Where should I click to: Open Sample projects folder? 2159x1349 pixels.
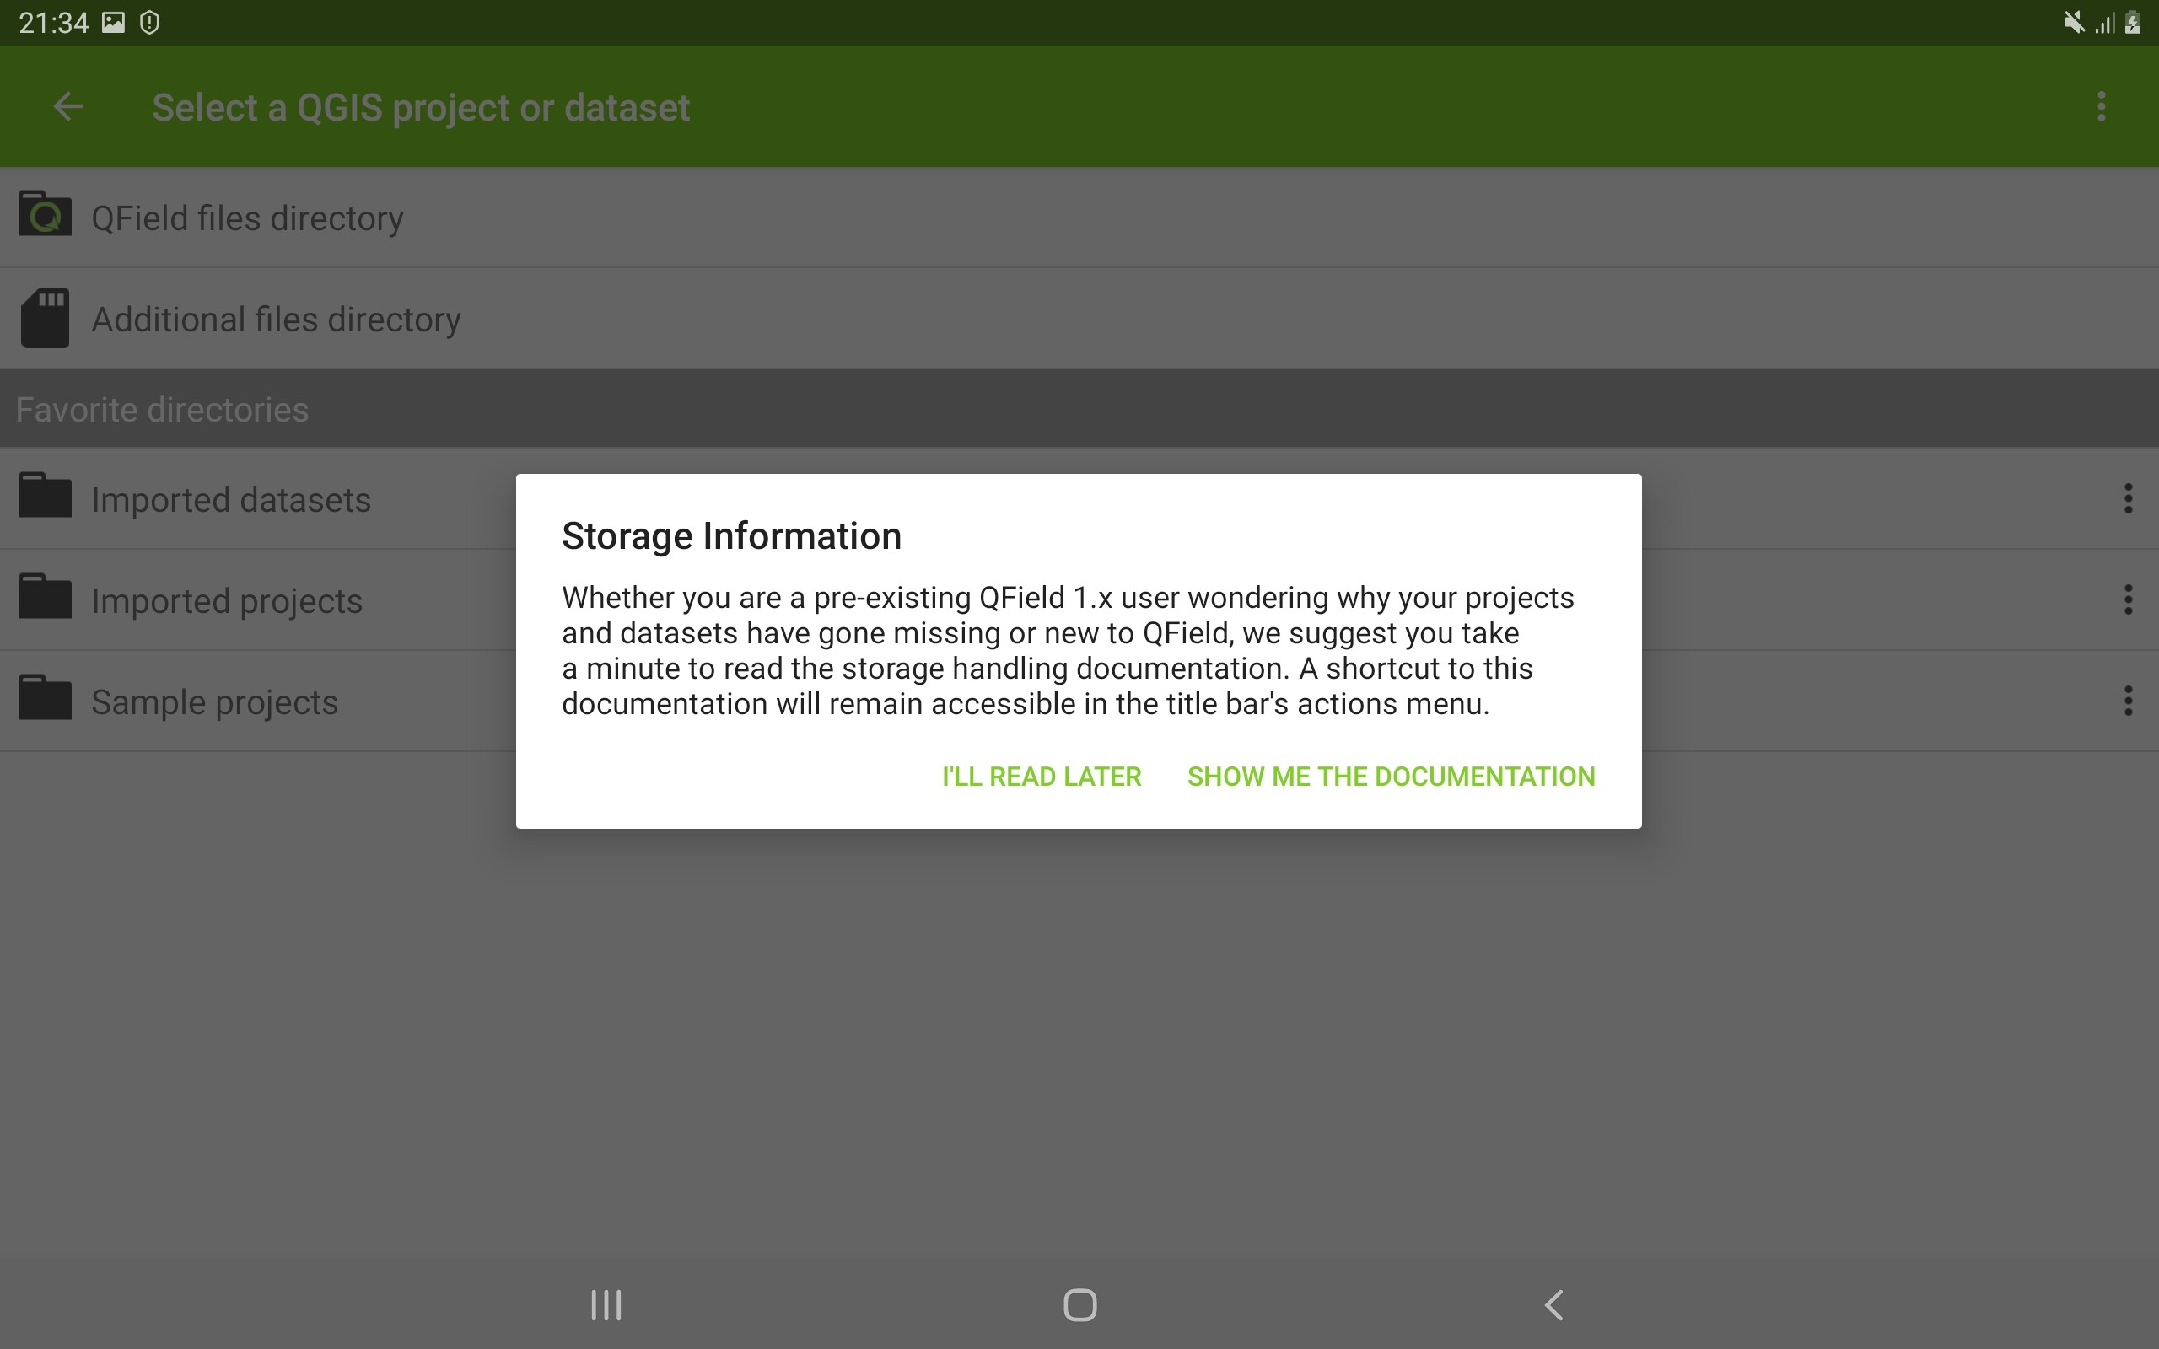pyautogui.click(x=1079, y=701)
